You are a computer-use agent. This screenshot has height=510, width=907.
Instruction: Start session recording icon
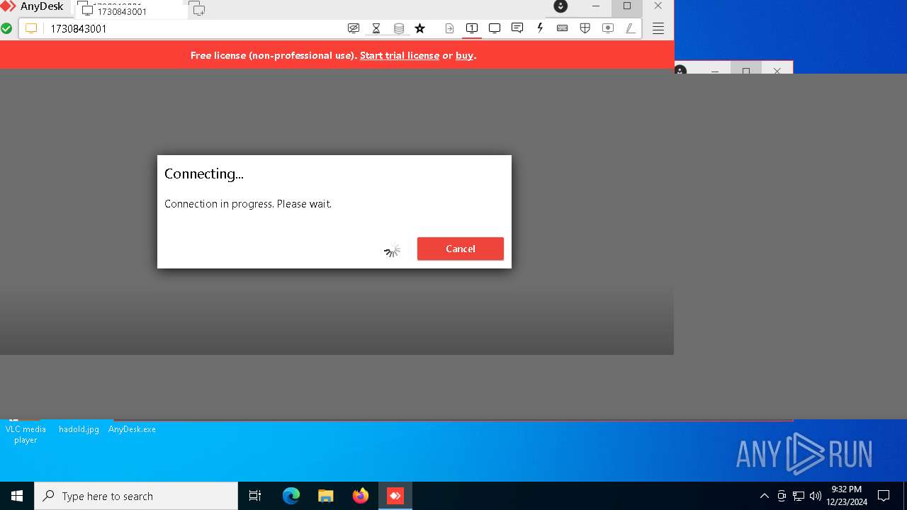tap(608, 29)
